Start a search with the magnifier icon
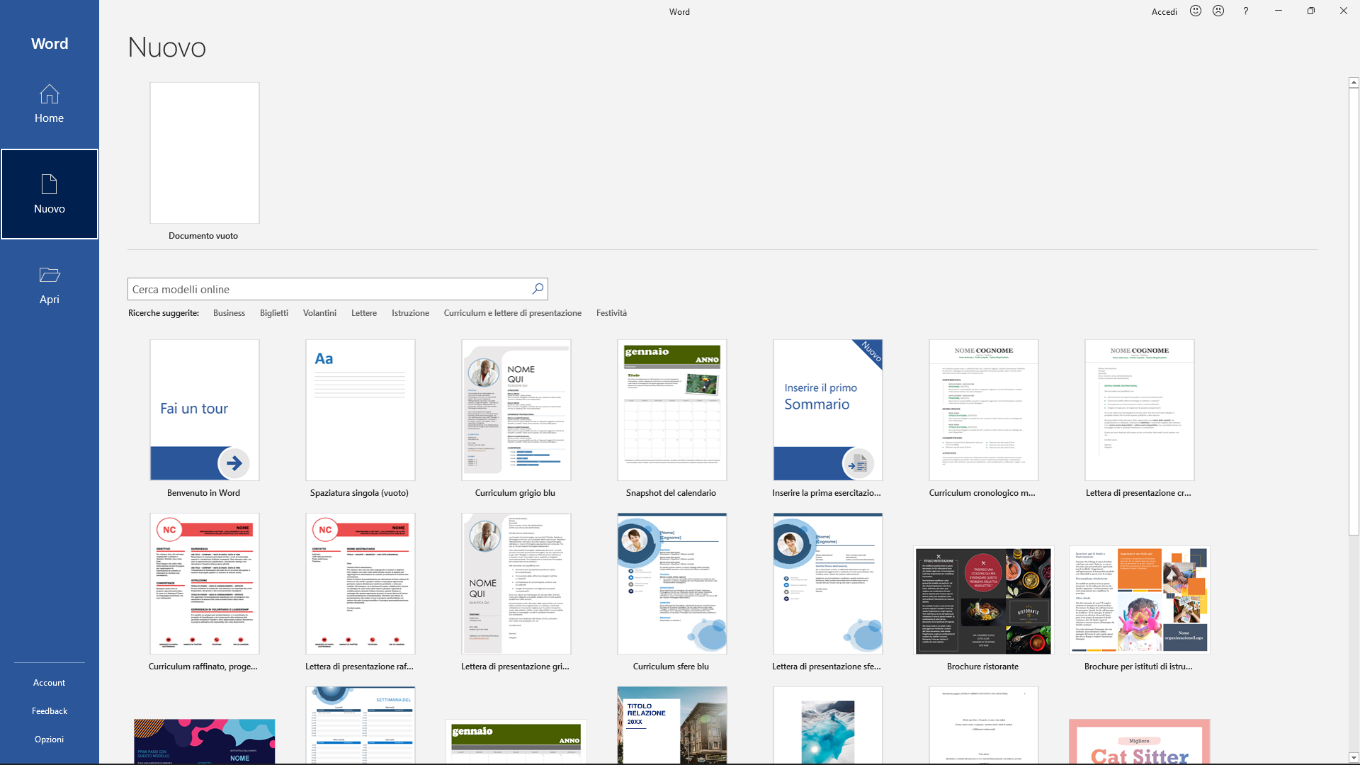This screenshot has width=1360, height=765. tap(537, 289)
